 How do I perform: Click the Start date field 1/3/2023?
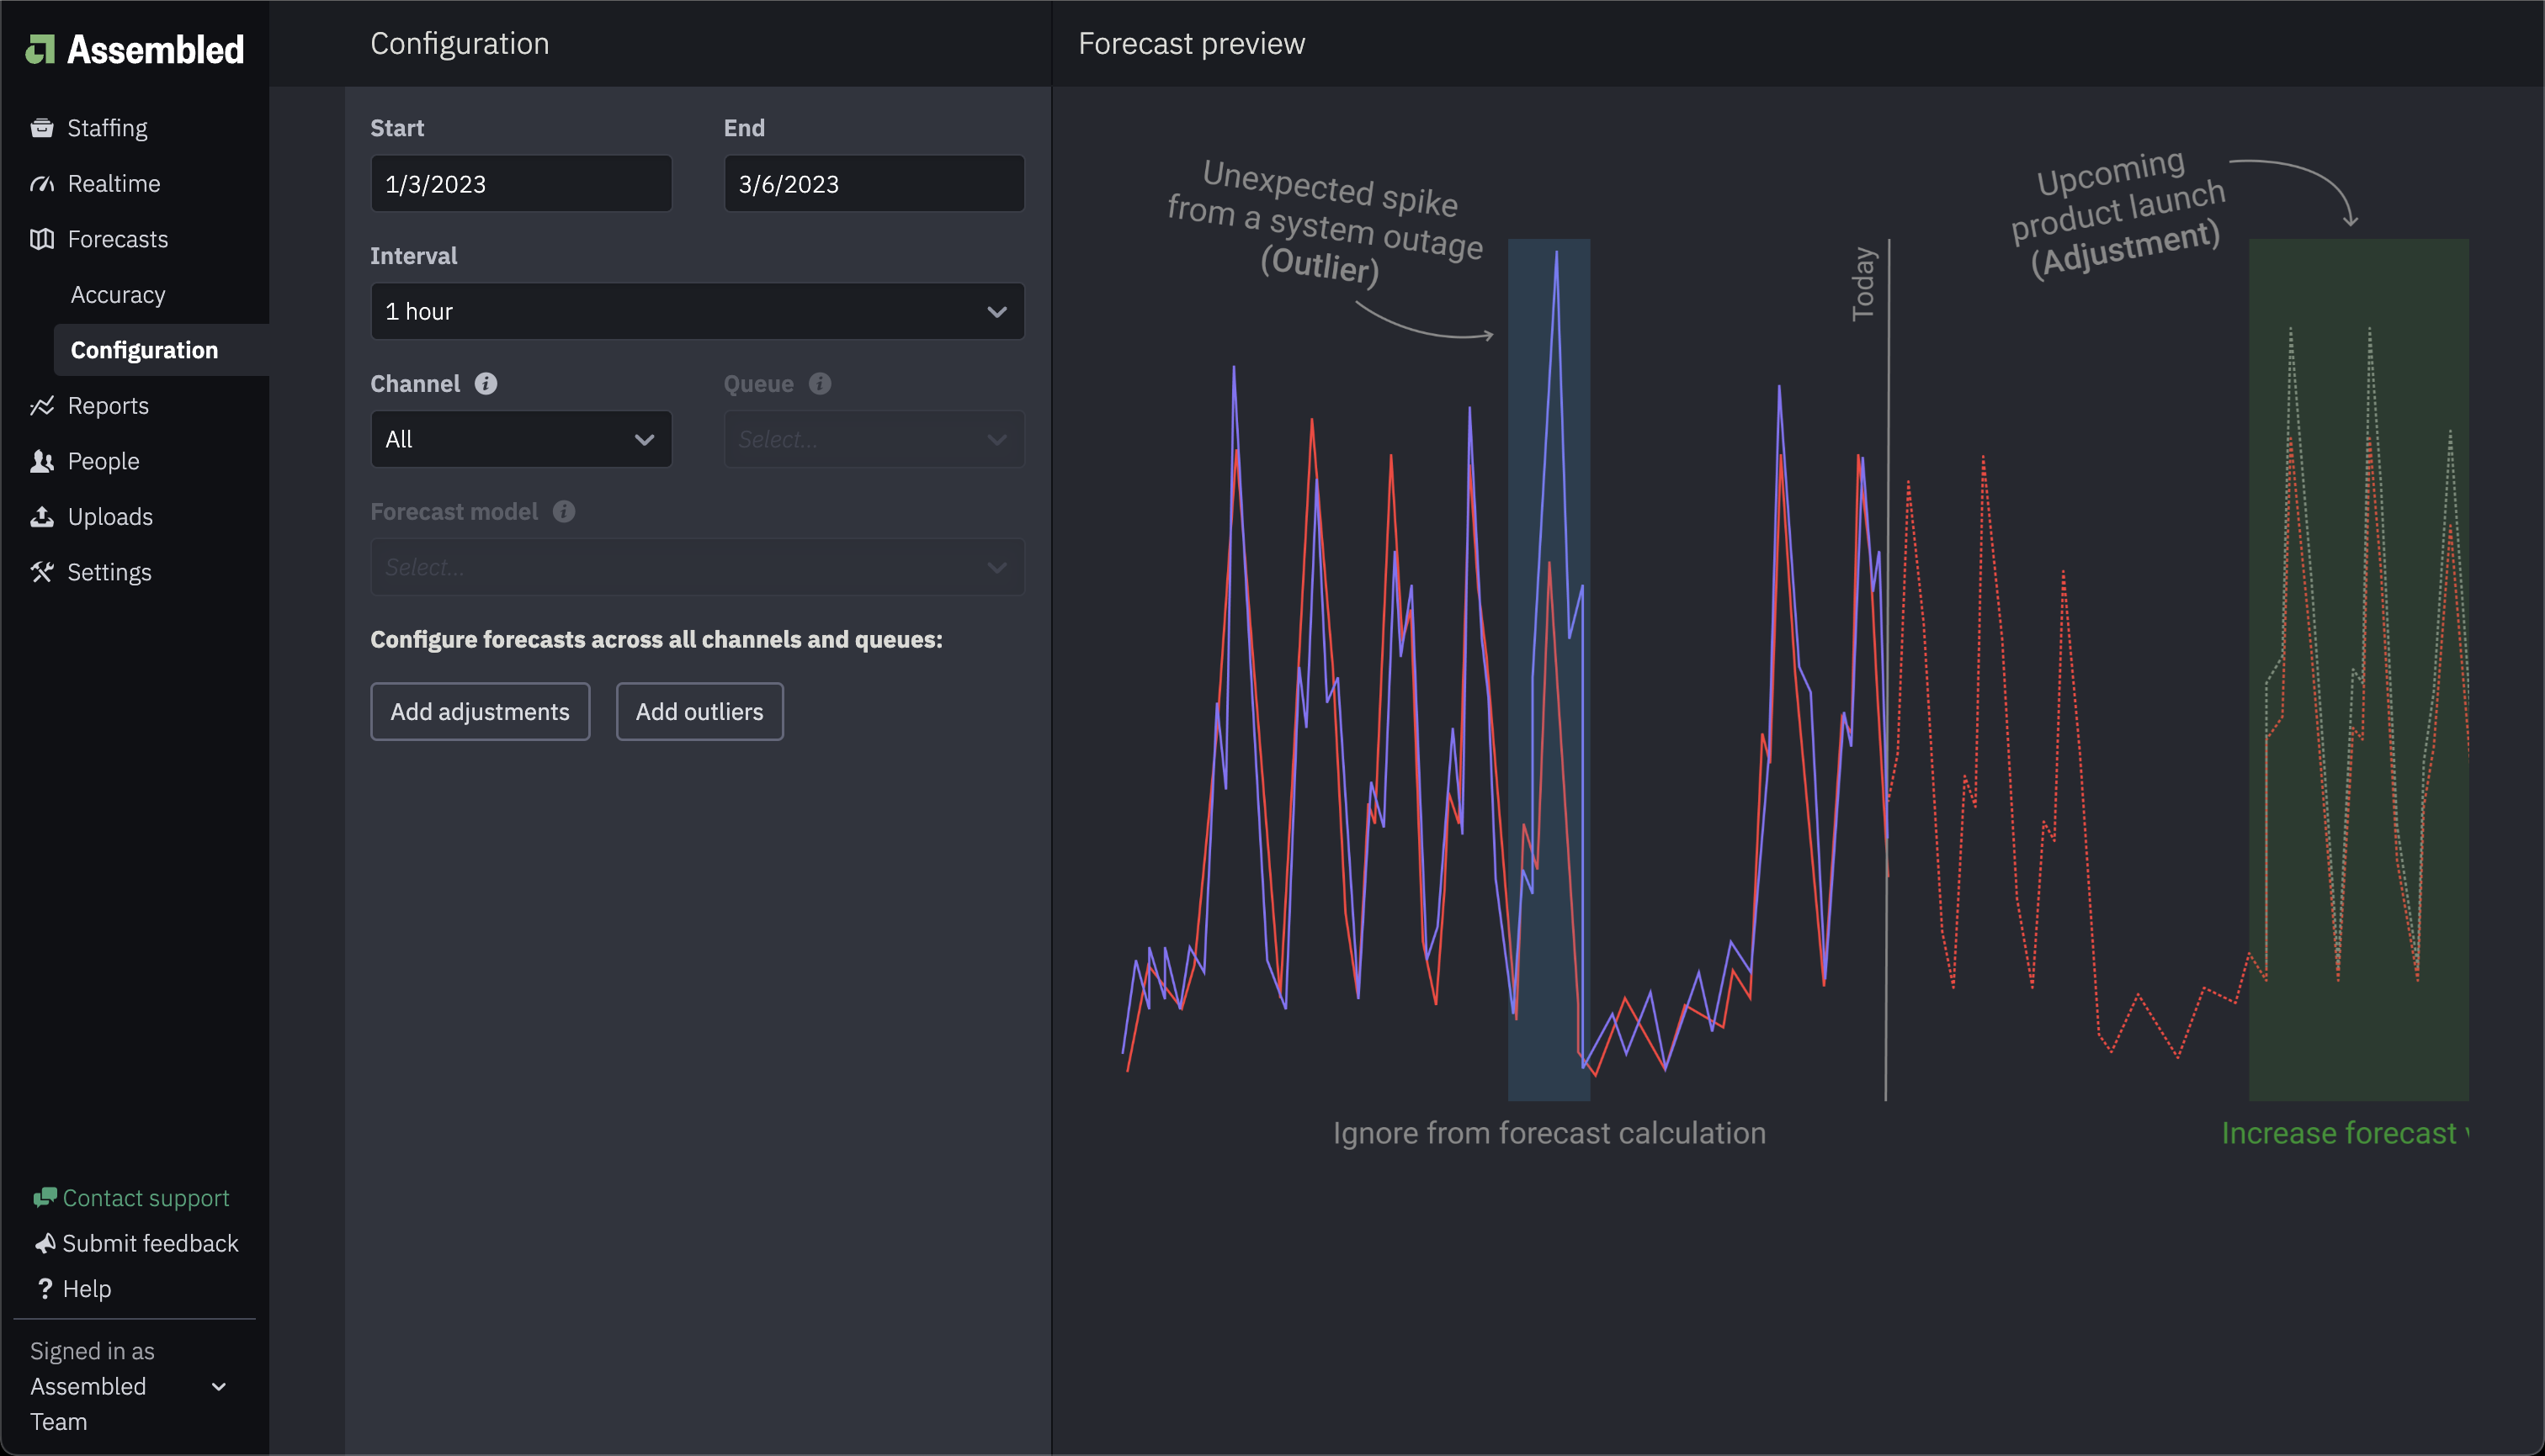click(x=521, y=184)
